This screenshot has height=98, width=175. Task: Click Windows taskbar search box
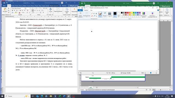(17, 96)
